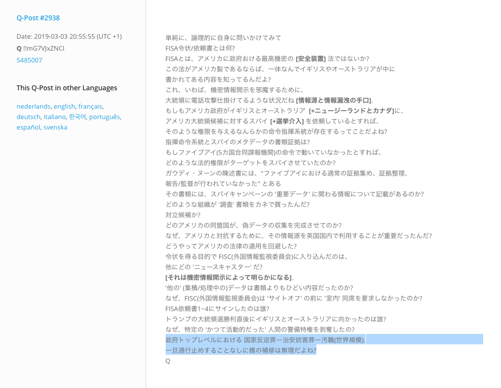Click the bold text [安全装置]
501x388 pixels.
click(311, 59)
